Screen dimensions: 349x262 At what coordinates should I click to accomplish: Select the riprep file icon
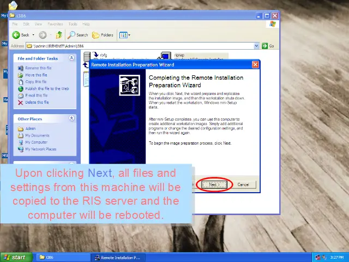tap(166, 56)
